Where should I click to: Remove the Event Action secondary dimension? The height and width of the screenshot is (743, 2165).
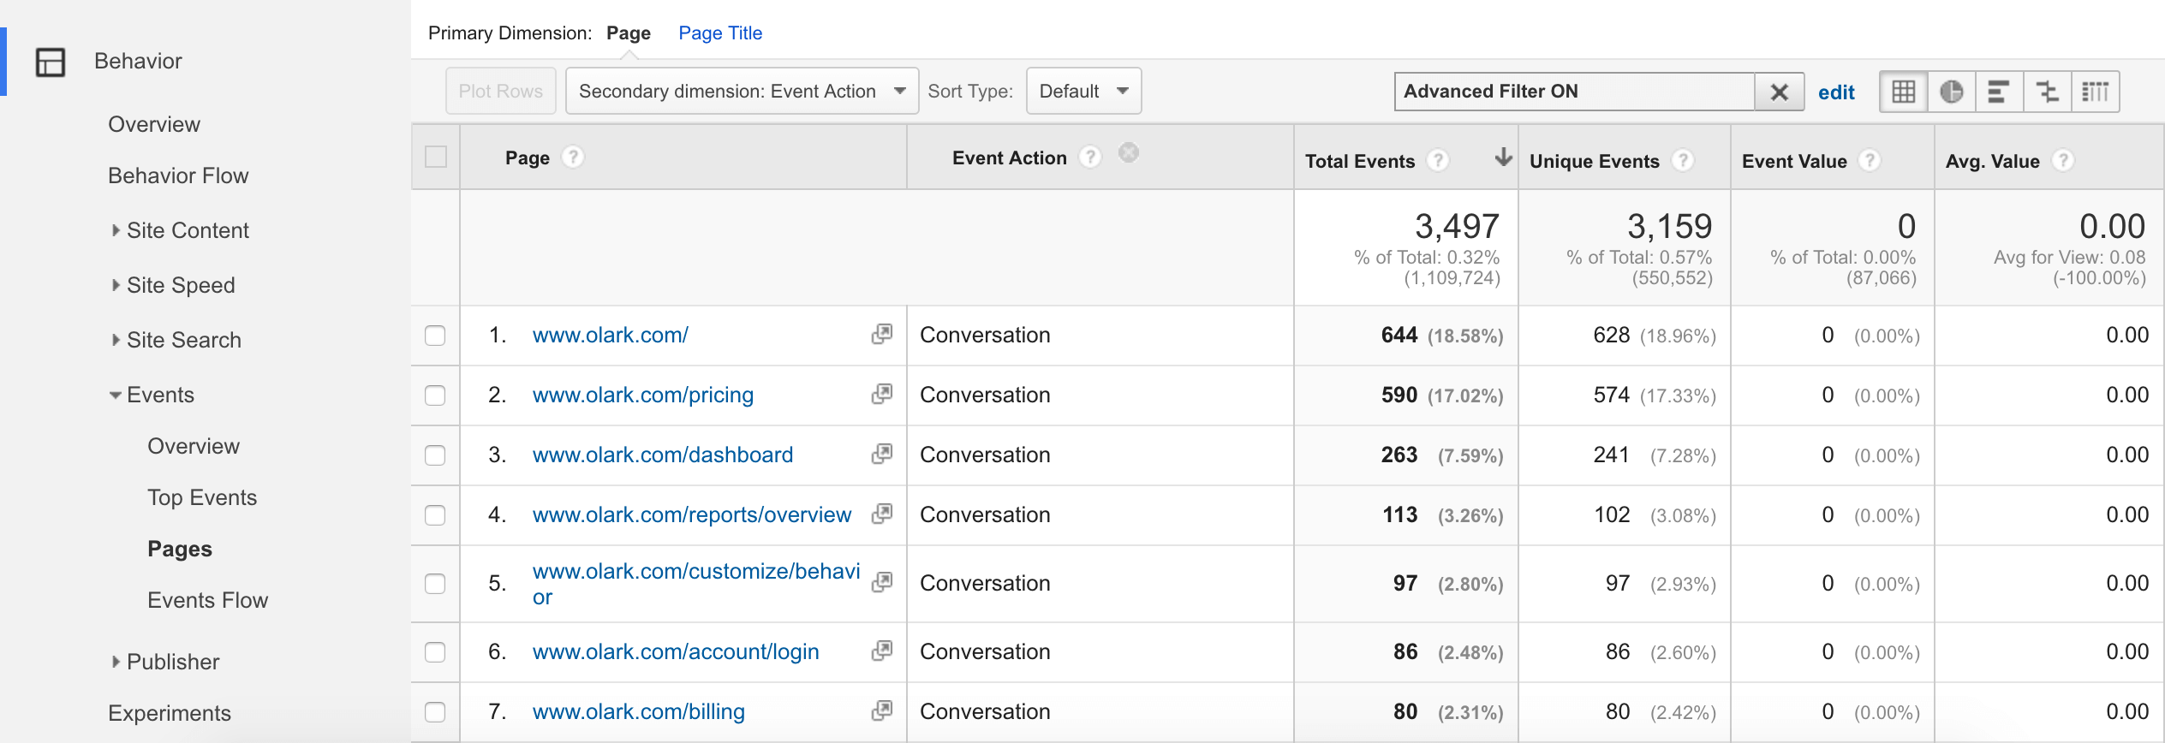[1129, 153]
